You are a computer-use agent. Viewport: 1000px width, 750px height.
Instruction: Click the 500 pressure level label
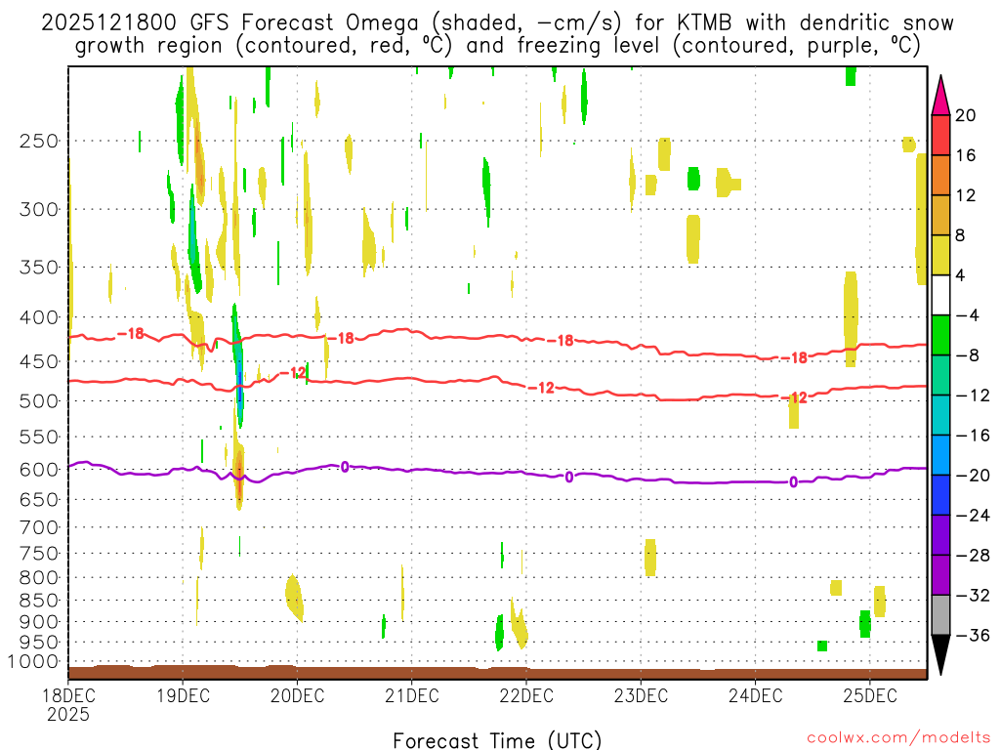click(39, 401)
